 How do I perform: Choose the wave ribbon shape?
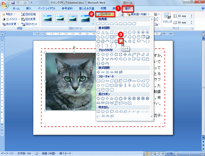125,103
